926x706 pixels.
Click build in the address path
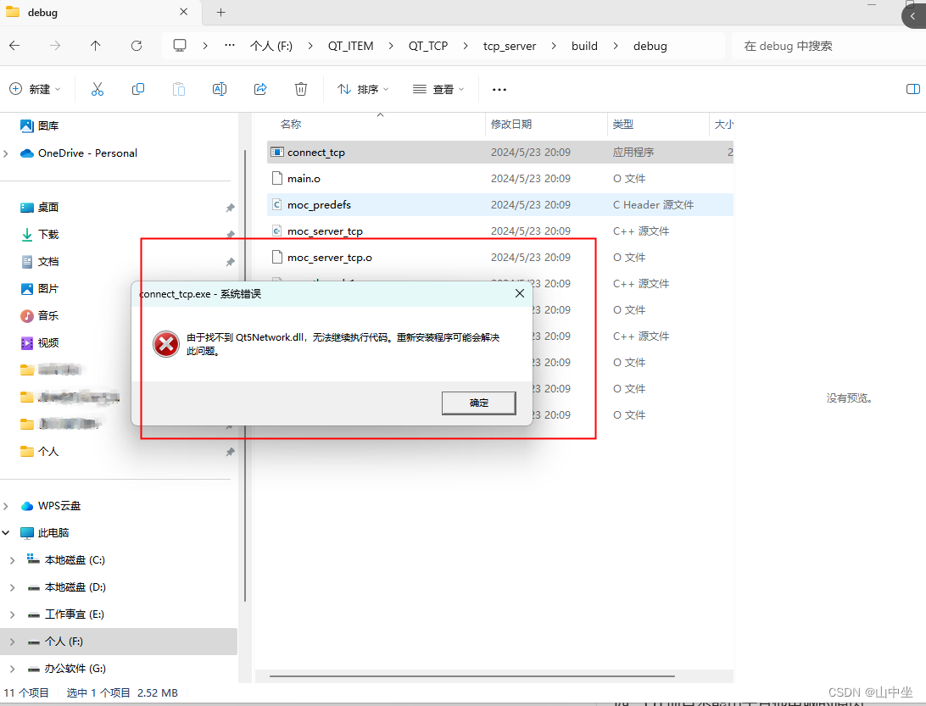tap(584, 46)
